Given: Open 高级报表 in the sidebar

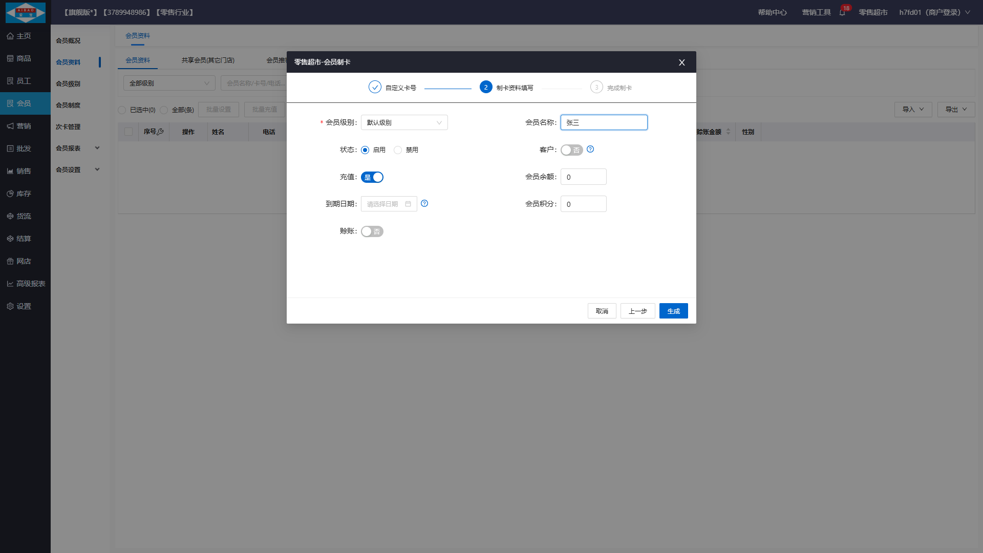Looking at the screenshot, I should (x=30, y=284).
